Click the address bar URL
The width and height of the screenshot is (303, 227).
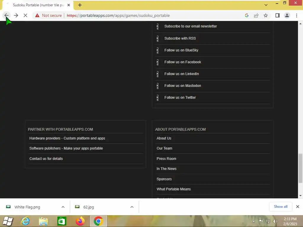tap(118, 15)
